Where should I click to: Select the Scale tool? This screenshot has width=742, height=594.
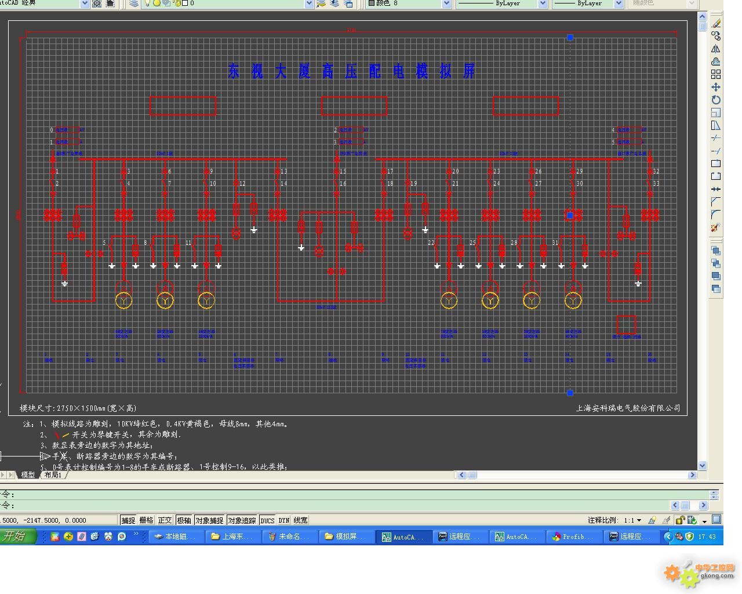tap(716, 113)
